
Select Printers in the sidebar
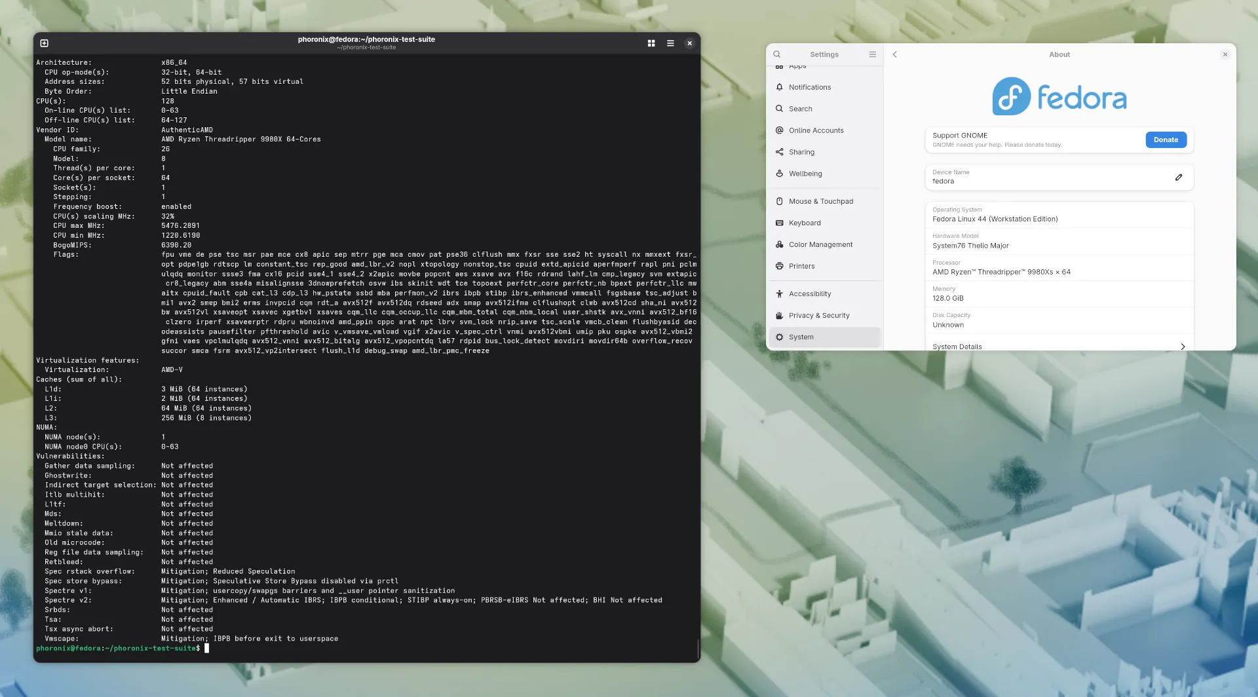click(825, 266)
